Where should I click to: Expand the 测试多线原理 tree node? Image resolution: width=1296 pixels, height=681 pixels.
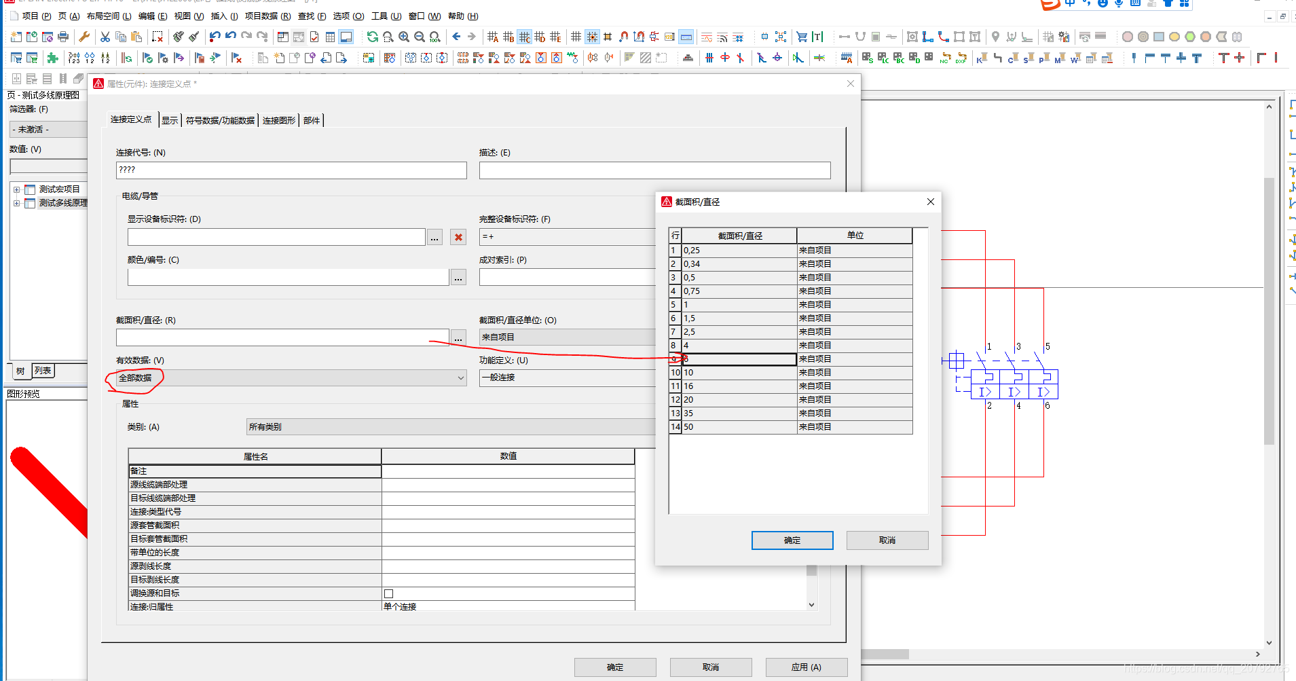point(16,203)
